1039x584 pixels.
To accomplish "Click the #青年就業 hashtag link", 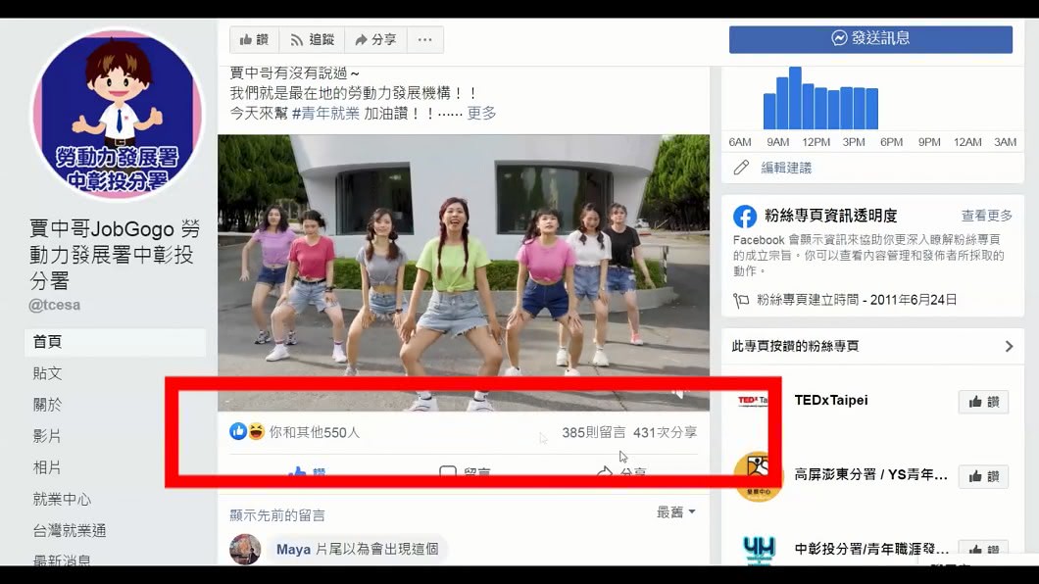I will pyautogui.click(x=325, y=114).
